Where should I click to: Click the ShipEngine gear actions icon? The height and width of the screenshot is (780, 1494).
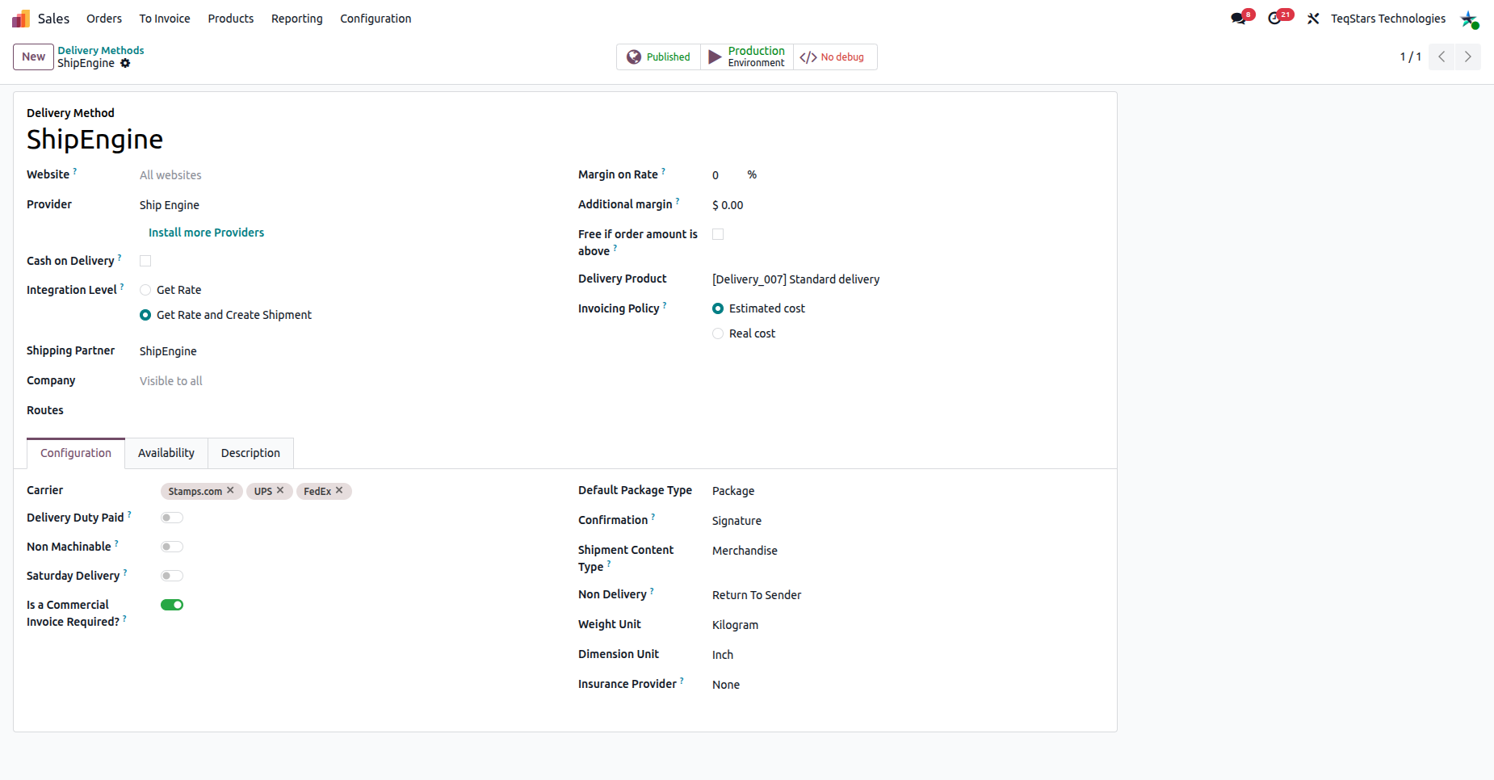(125, 63)
